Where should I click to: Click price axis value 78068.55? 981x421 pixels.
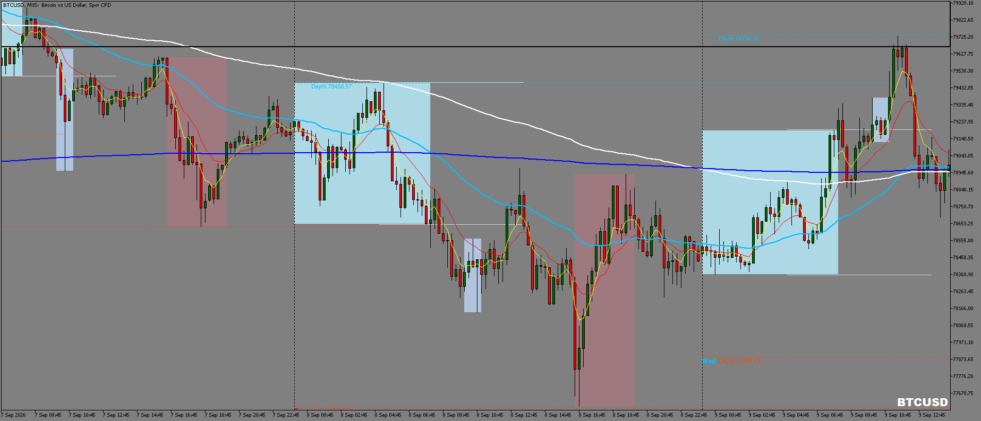(x=963, y=326)
